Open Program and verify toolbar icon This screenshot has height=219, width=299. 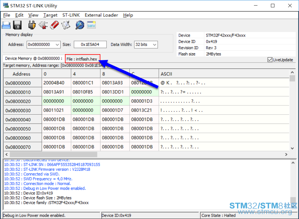[66, 25]
